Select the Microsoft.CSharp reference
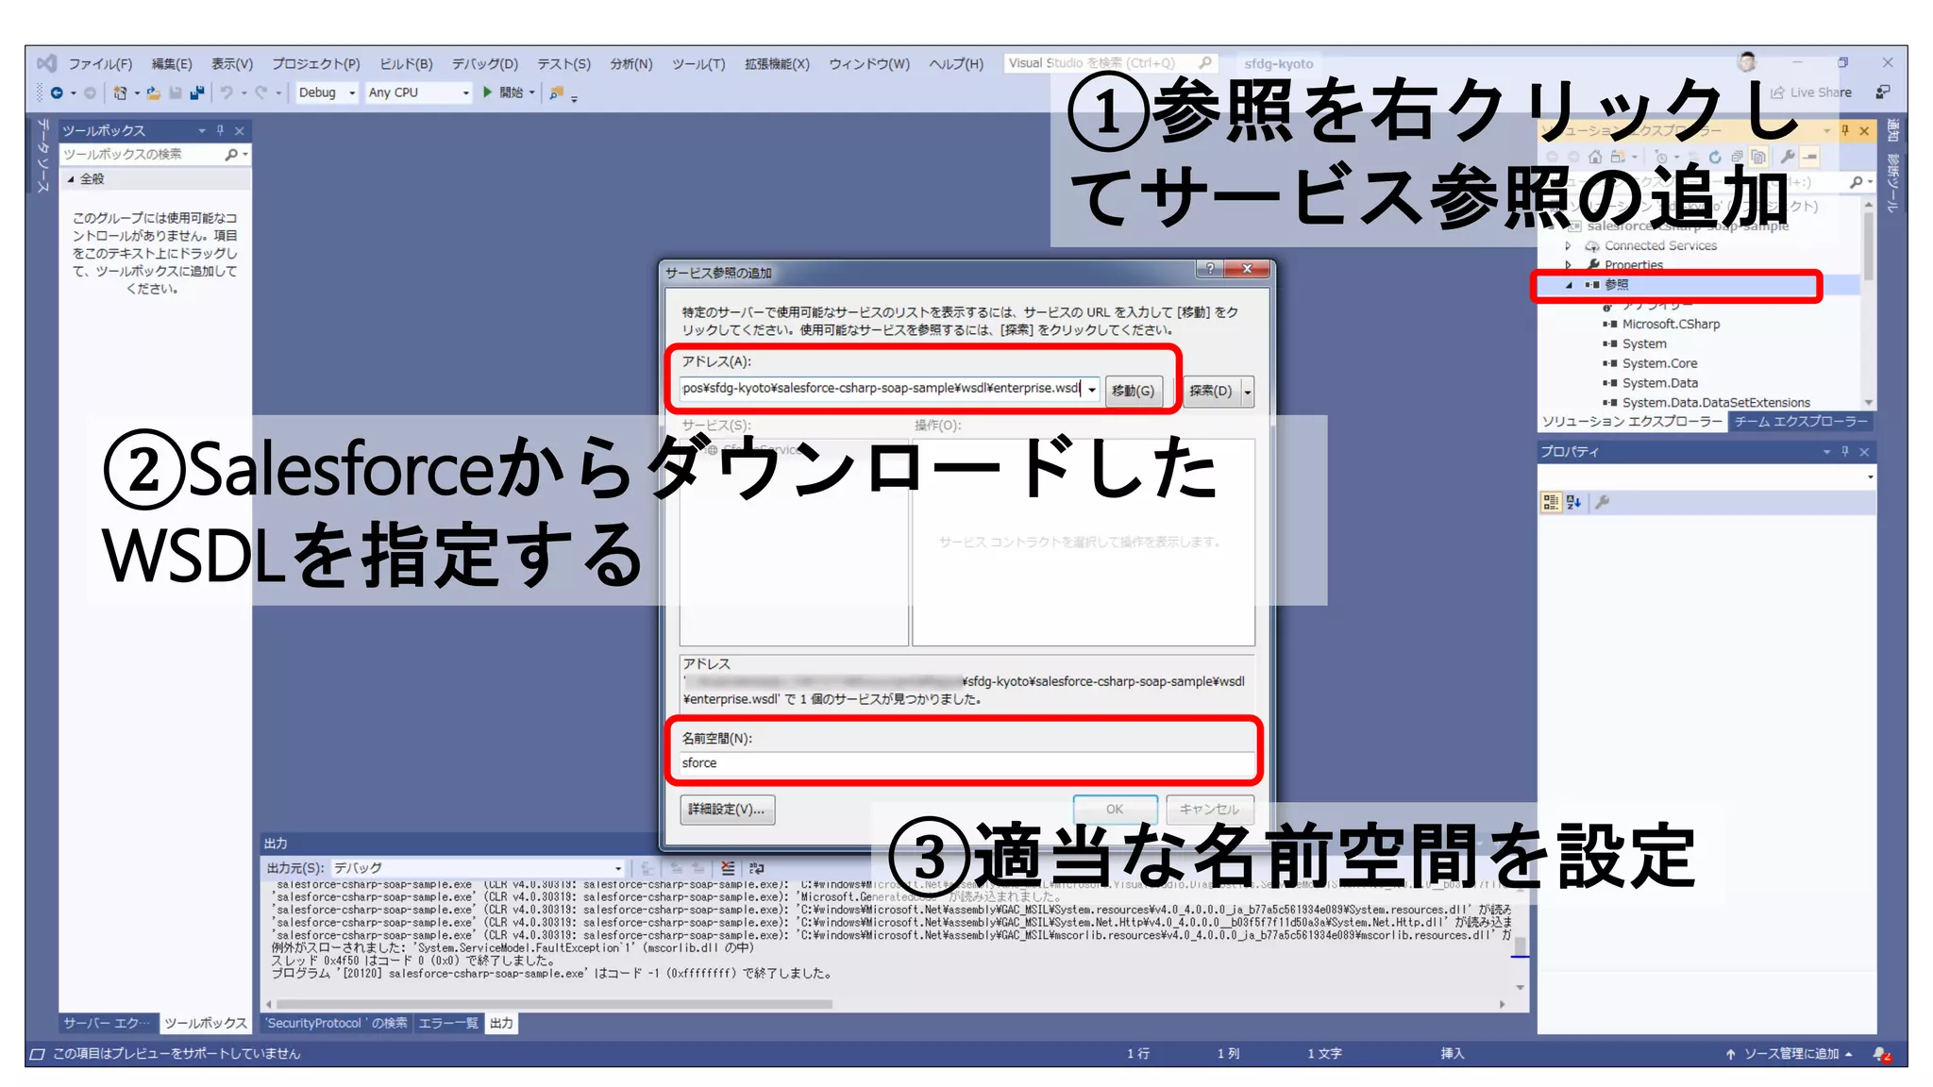 click(x=1671, y=324)
